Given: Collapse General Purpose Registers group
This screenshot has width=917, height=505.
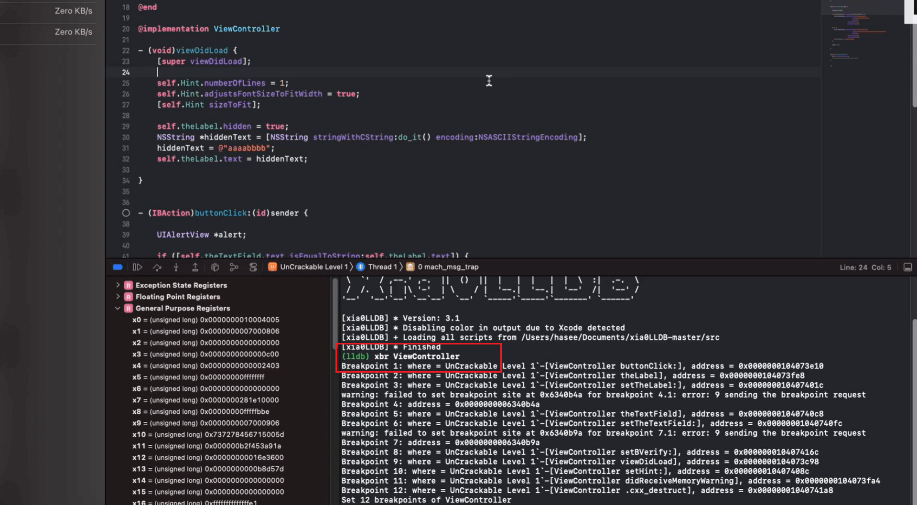Looking at the screenshot, I should (x=118, y=308).
